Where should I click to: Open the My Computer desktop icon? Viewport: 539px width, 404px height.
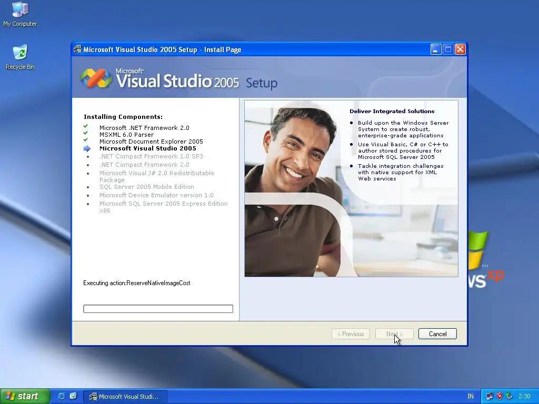click(x=20, y=14)
